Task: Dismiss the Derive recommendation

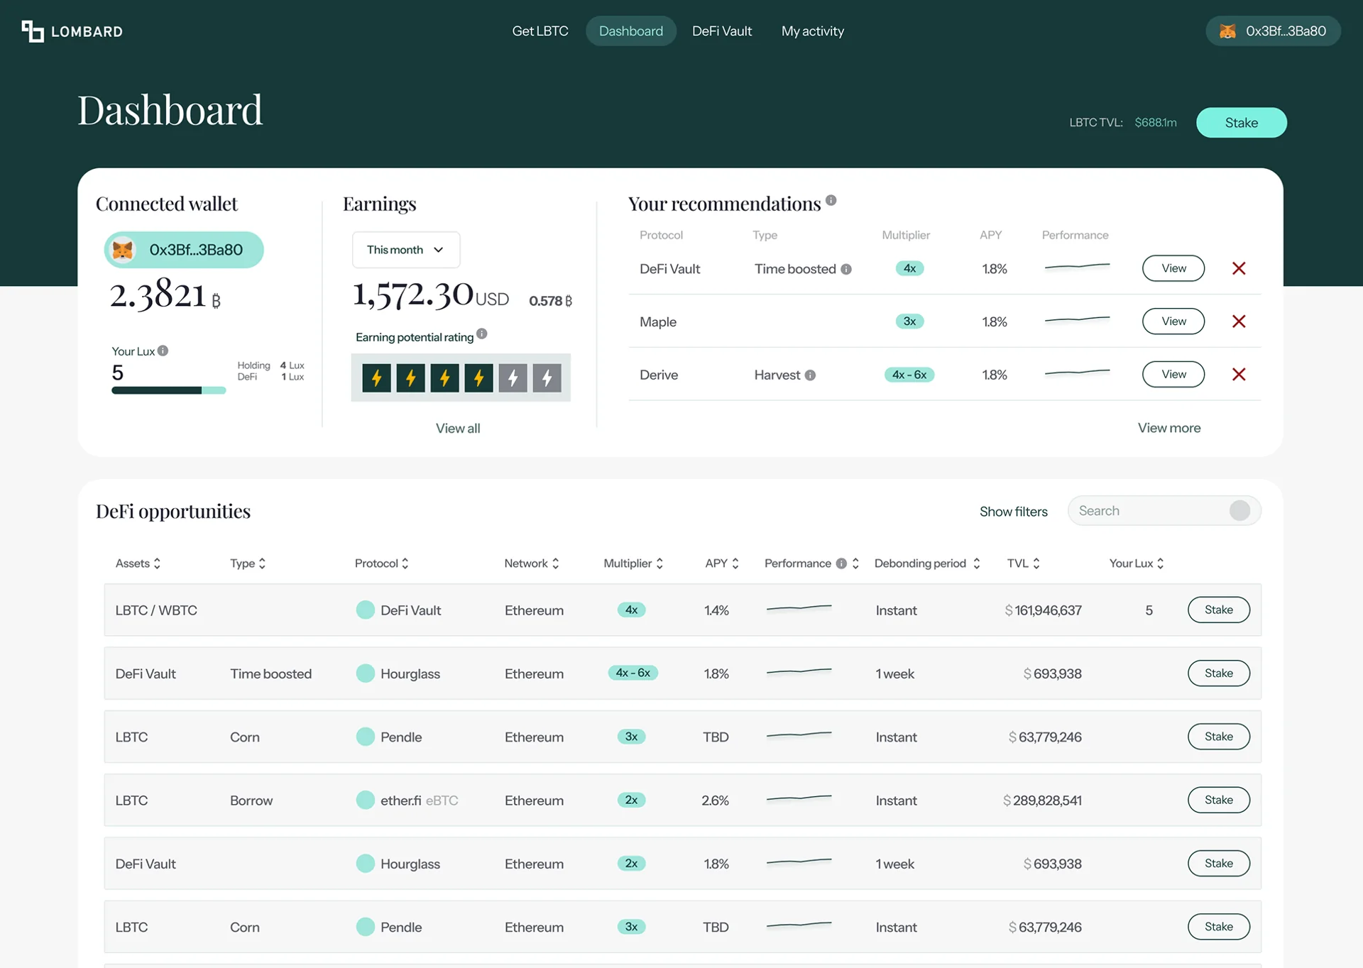Action: click(x=1239, y=374)
